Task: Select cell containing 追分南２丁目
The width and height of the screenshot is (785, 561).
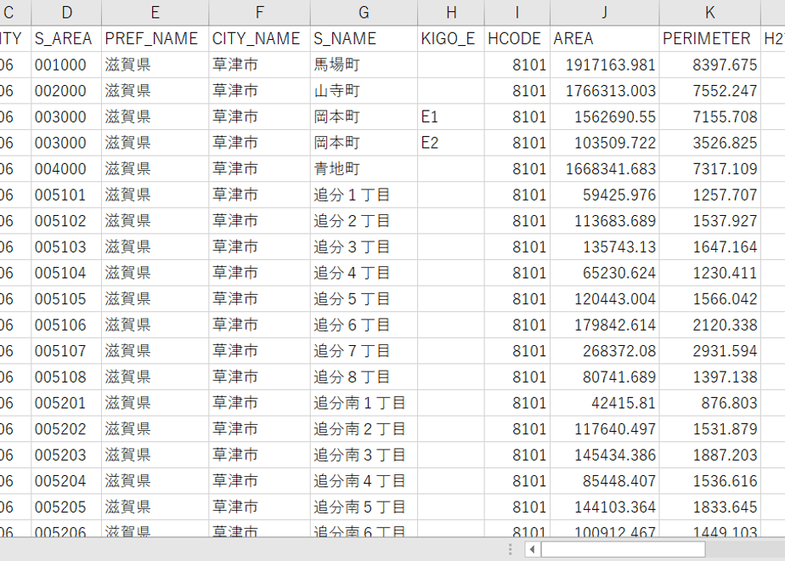Action: click(x=364, y=429)
